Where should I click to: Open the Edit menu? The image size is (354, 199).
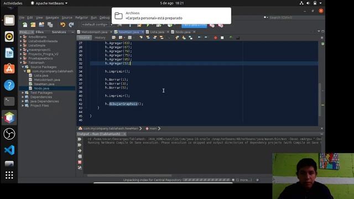tap(30, 17)
